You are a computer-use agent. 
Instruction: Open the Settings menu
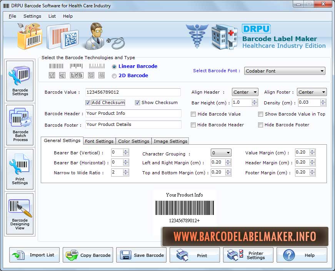click(32, 16)
